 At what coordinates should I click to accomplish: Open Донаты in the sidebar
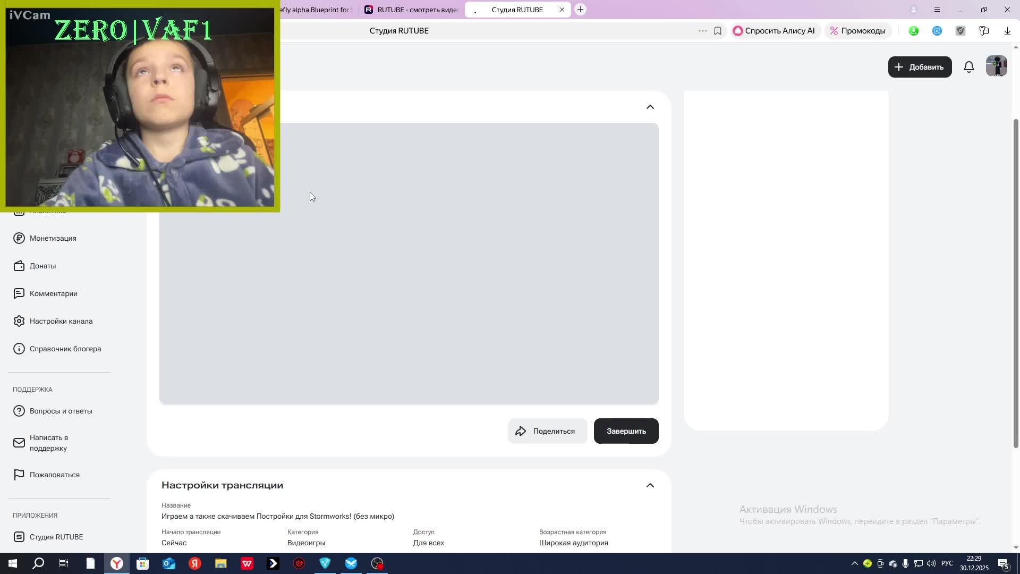tap(42, 266)
